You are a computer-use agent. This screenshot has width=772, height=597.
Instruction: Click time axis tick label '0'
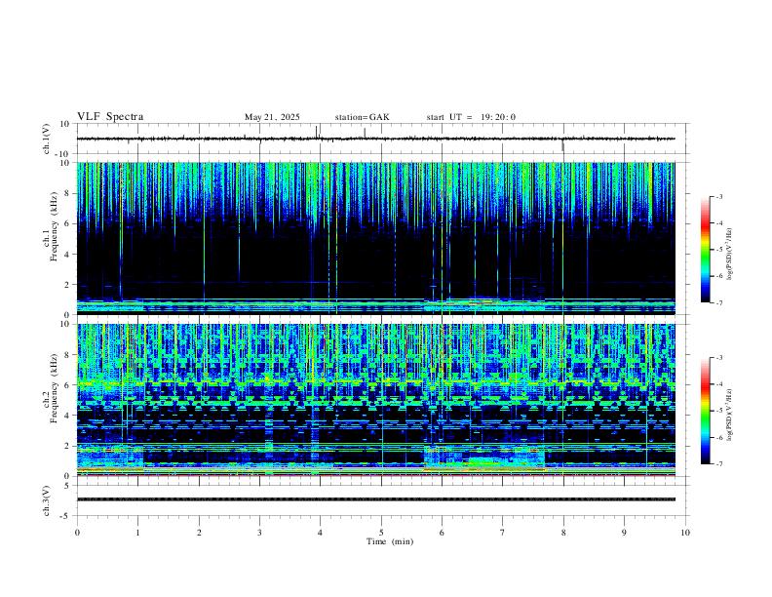pyautogui.click(x=77, y=533)
